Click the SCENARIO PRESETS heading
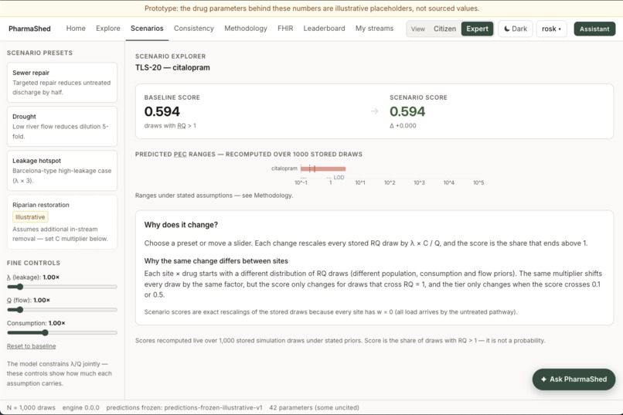This screenshot has width=623, height=415. pyautogui.click(x=39, y=53)
